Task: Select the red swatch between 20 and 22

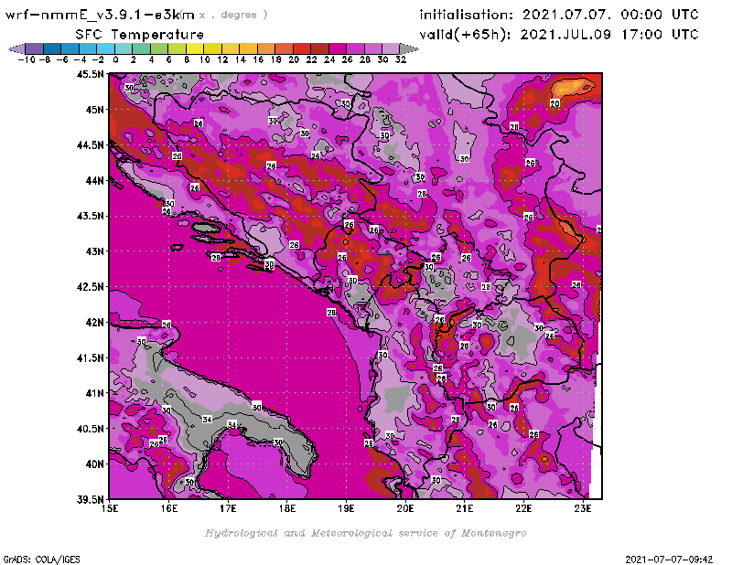Action: (x=301, y=48)
